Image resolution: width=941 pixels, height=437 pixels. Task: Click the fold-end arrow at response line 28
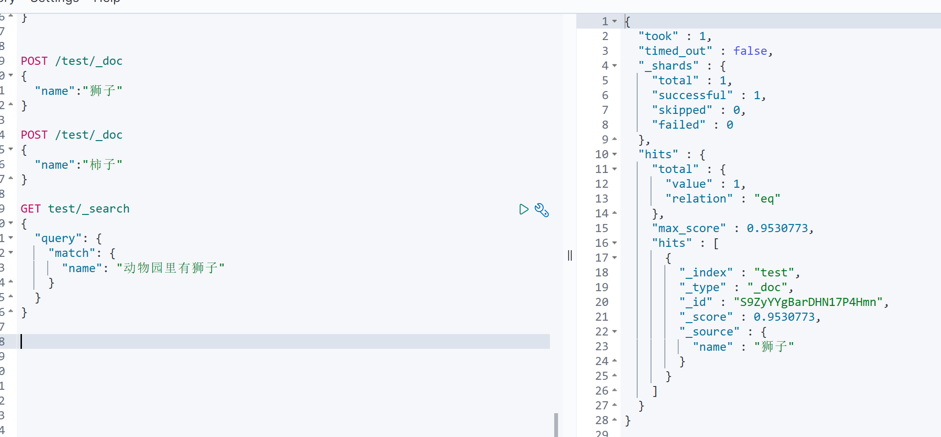coord(614,420)
